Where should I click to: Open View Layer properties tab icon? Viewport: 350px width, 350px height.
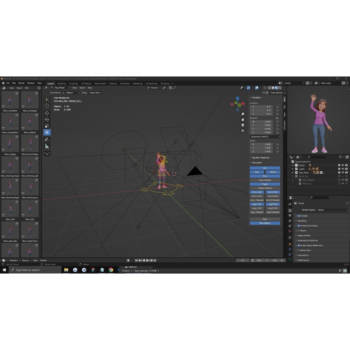(290, 221)
